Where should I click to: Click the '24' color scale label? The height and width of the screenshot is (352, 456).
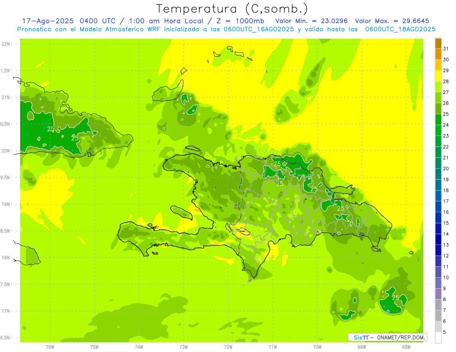(x=446, y=125)
